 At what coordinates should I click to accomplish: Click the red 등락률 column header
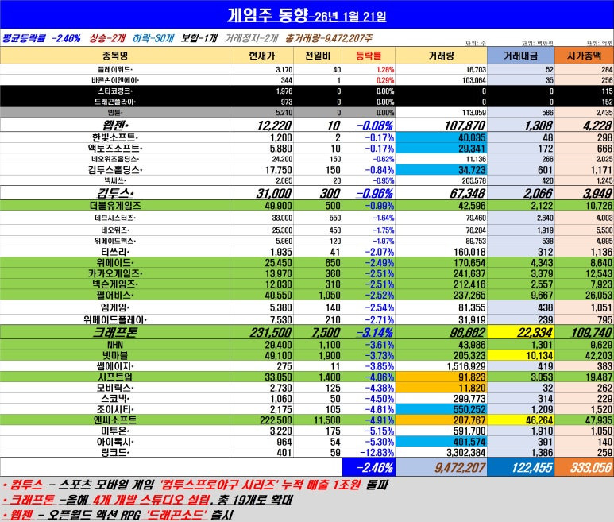click(369, 56)
